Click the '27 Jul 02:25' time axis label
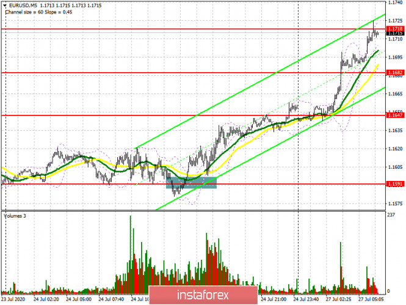 point(339,299)
